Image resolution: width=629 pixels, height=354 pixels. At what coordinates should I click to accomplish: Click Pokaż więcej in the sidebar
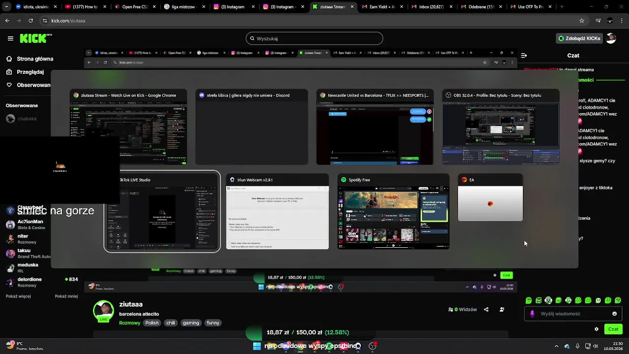pyautogui.click(x=18, y=296)
